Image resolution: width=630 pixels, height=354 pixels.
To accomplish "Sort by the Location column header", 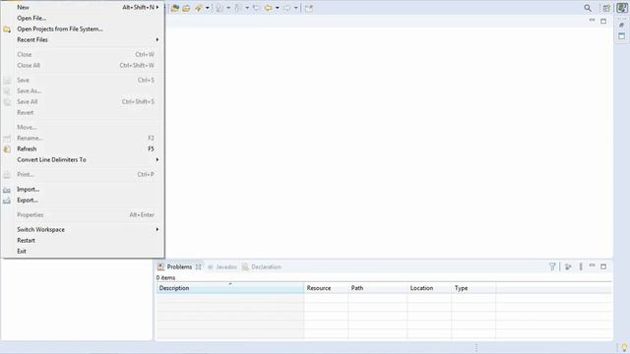I will point(429,288).
